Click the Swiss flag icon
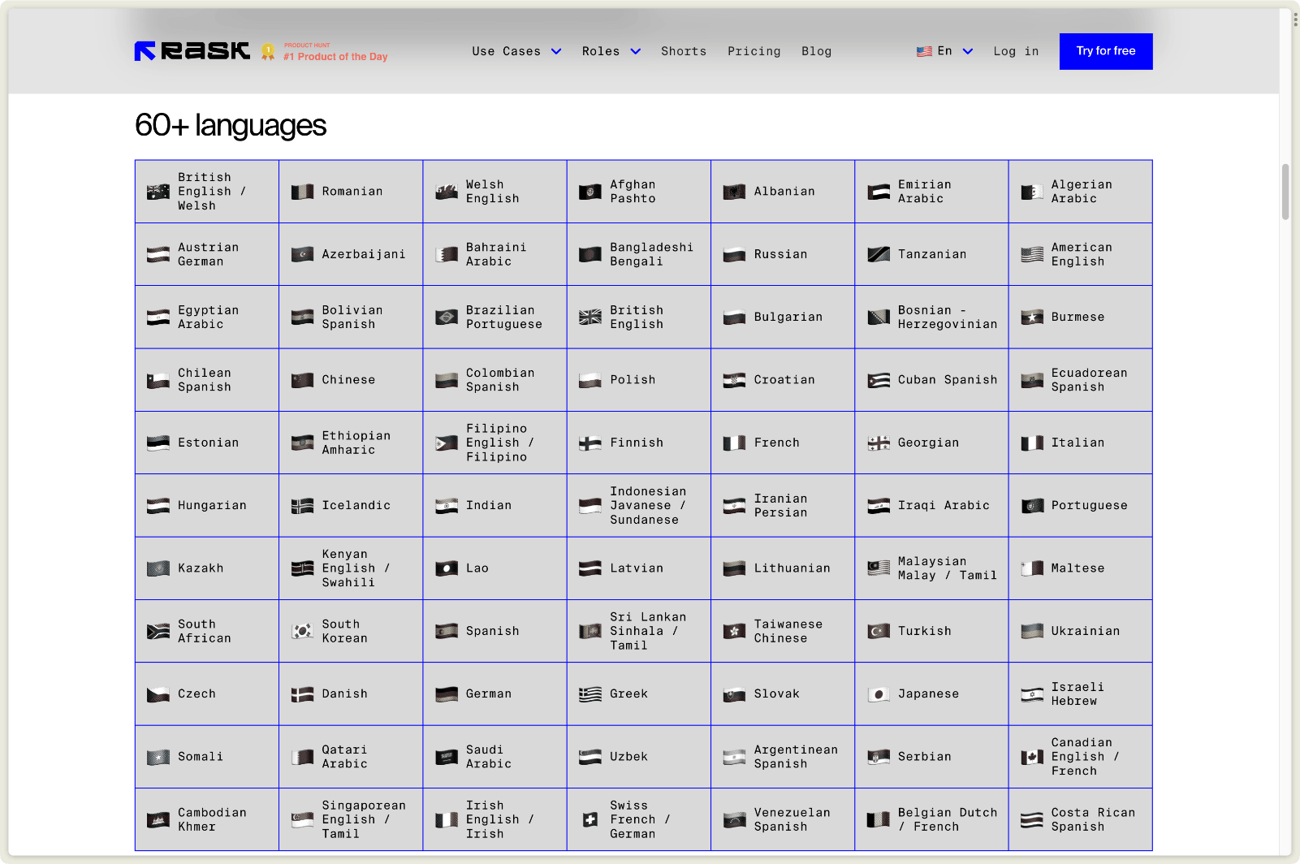The height and width of the screenshot is (864, 1300). click(x=590, y=820)
